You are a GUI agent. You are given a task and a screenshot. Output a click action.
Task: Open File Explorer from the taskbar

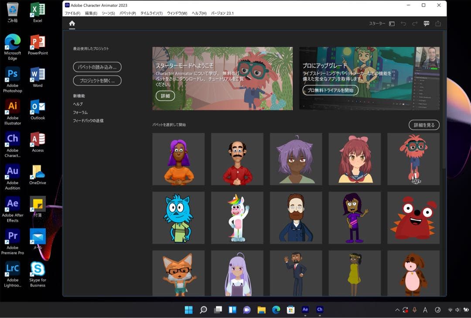262,310
